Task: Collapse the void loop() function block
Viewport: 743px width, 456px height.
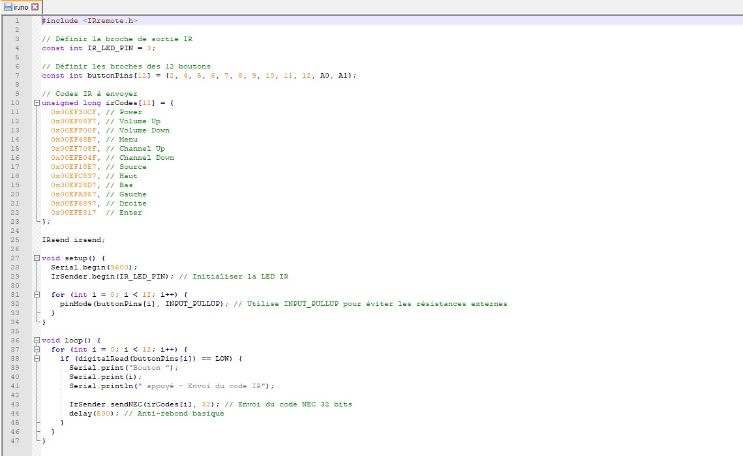Action: point(37,341)
